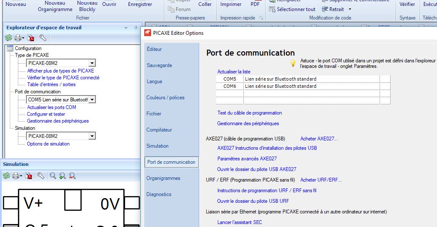437x227 pixels.
Task: Select Compilateur options tab
Action: (159, 130)
